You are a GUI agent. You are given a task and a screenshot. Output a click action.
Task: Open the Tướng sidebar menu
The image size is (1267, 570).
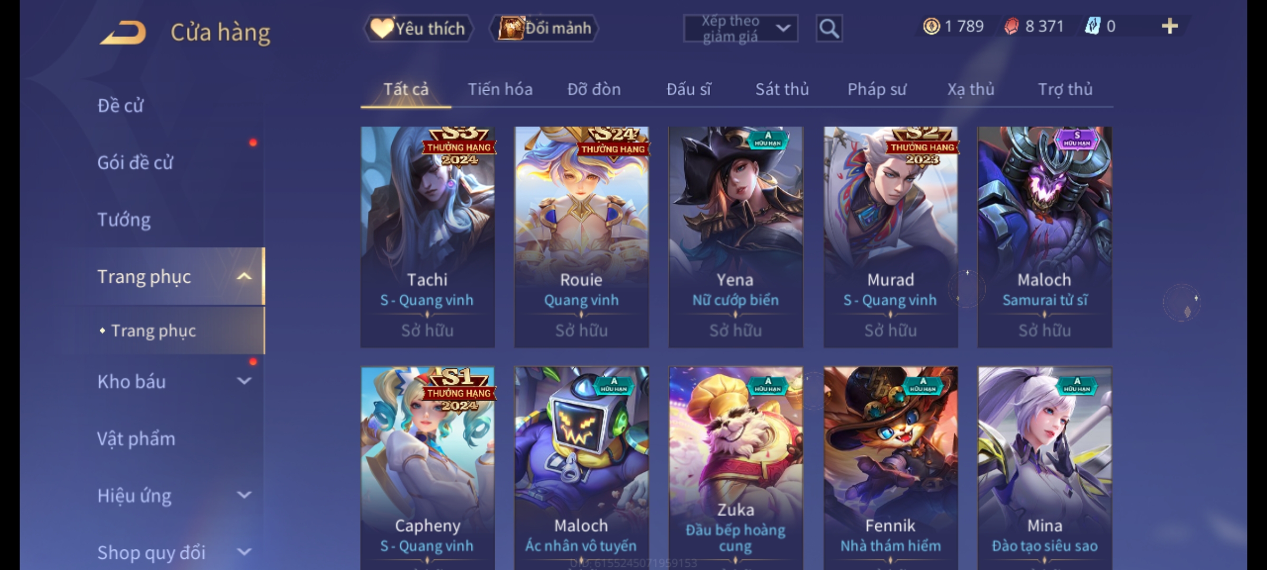[x=124, y=220]
